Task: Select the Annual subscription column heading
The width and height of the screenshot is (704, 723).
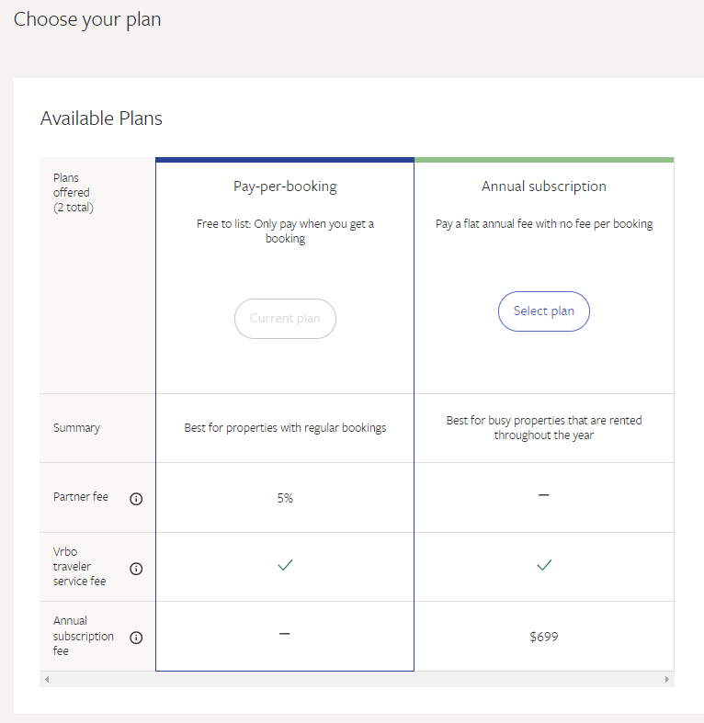Action: pyautogui.click(x=544, y=186)
